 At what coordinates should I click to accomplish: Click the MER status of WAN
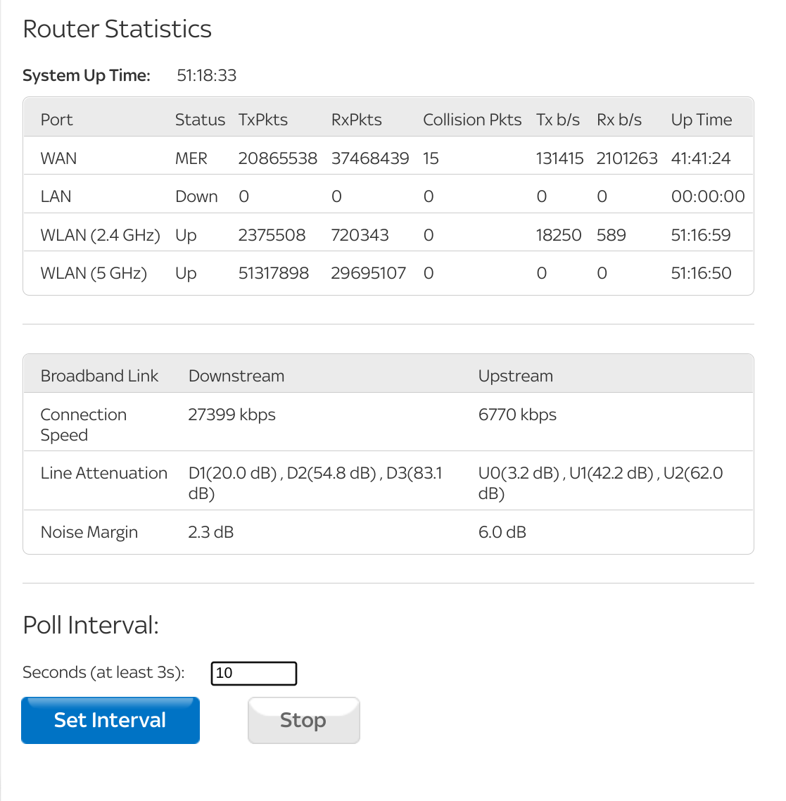tap(191, 158)
